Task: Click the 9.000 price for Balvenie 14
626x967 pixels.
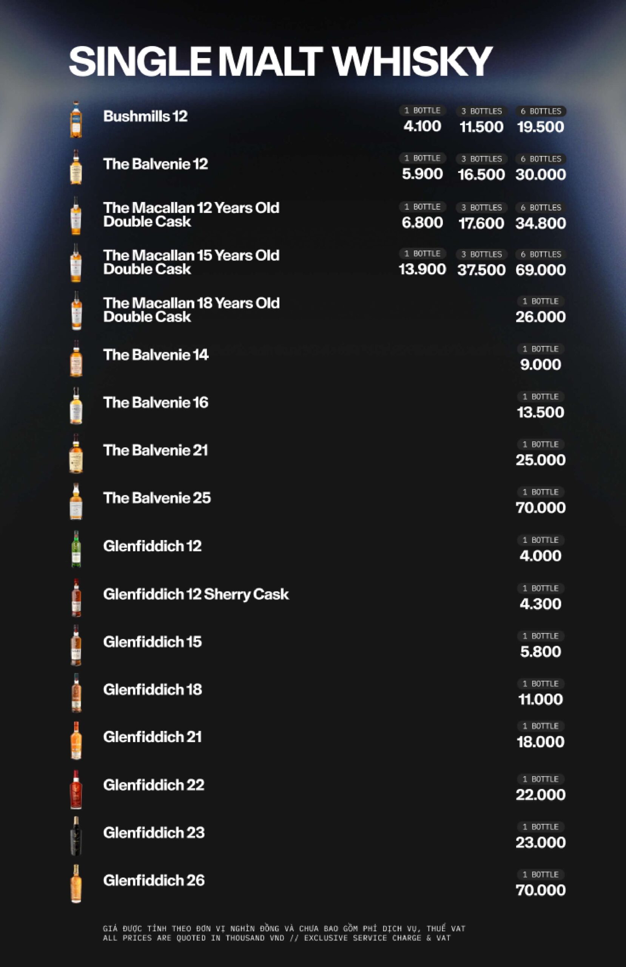Action: (540, 365)
